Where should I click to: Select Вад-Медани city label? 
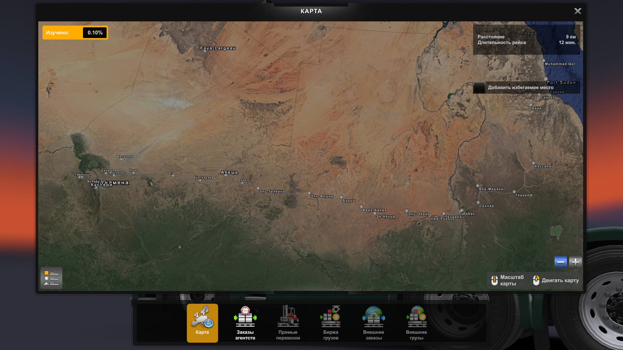tap(491, 189)
